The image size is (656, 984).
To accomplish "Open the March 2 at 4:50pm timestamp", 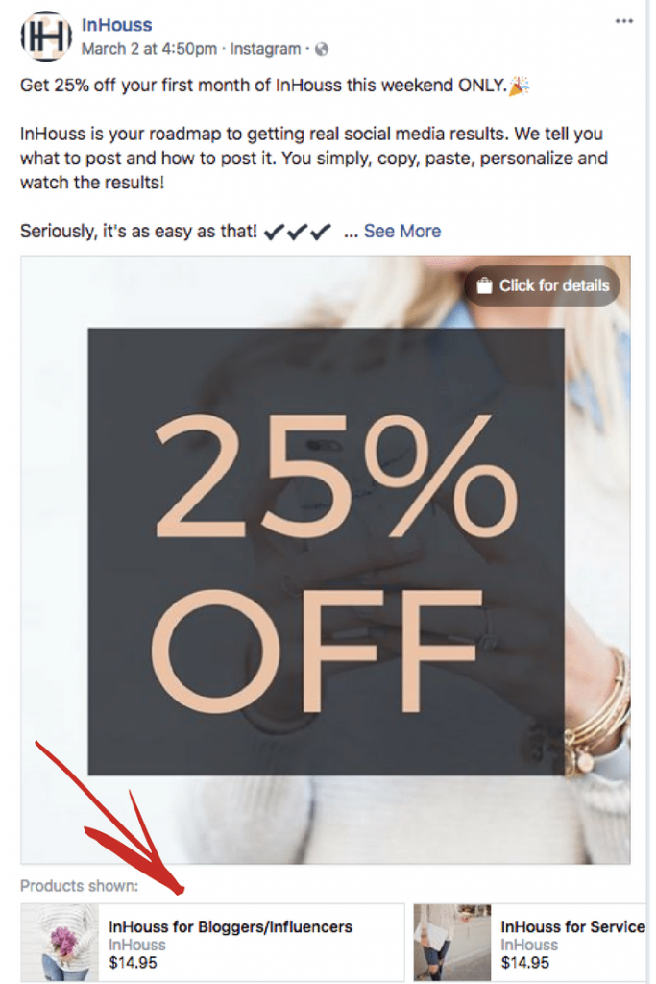I will (x=149, y=49).
